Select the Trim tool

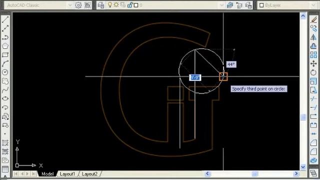pos(313,98)
